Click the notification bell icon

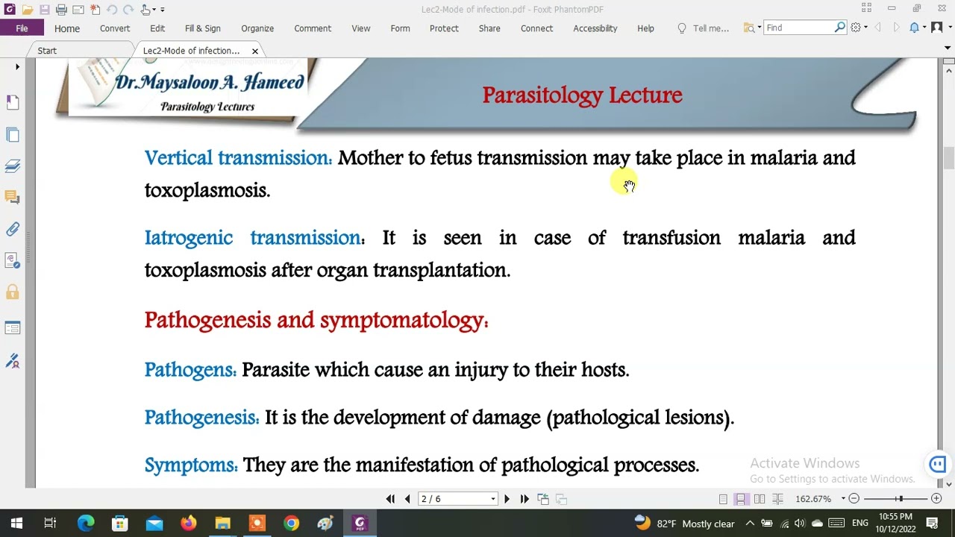point(914,28)
